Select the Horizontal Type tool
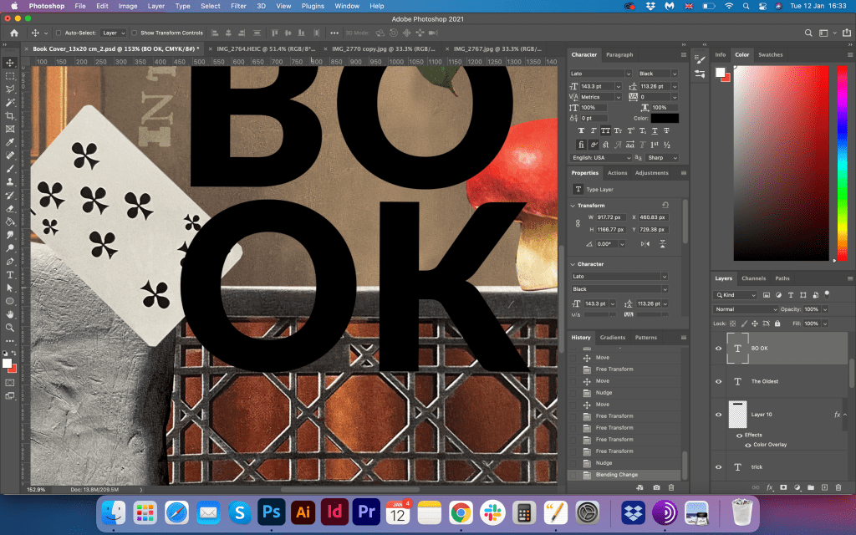 [10, 274]
